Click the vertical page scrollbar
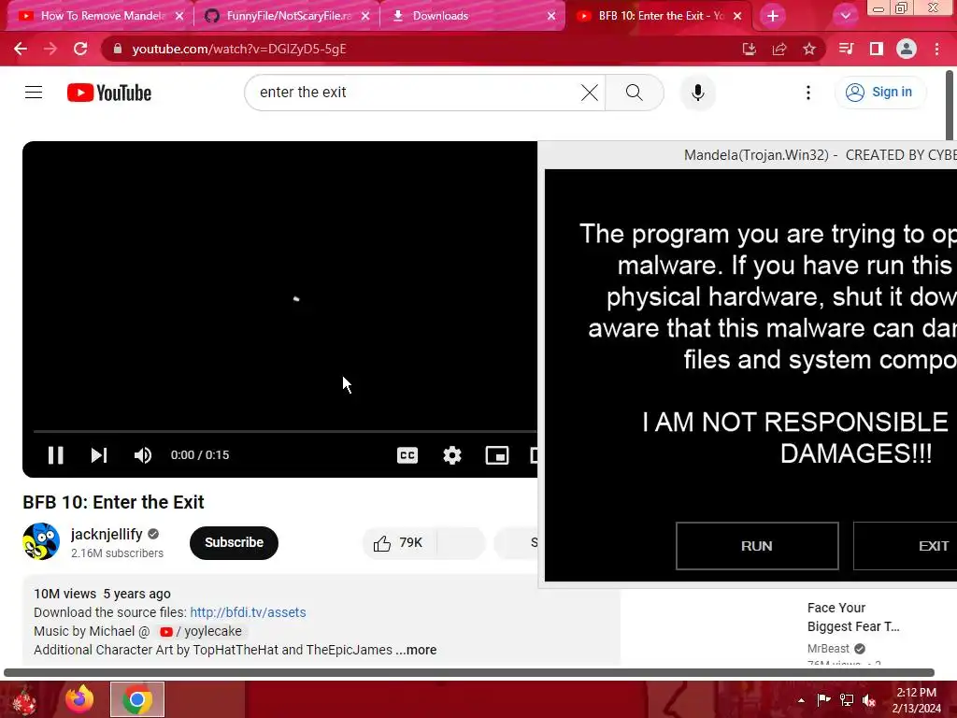The height and width of the screenshot is (718, 957). [950, 106]
